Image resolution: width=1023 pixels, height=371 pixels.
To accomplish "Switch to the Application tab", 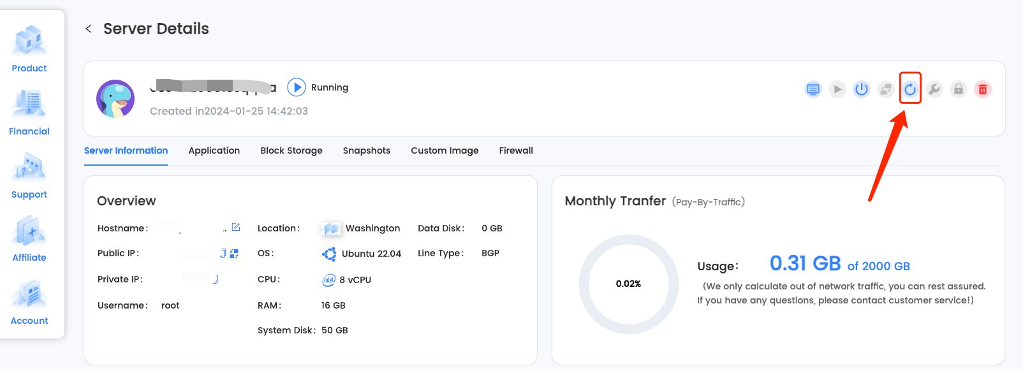I will point(214,150).
